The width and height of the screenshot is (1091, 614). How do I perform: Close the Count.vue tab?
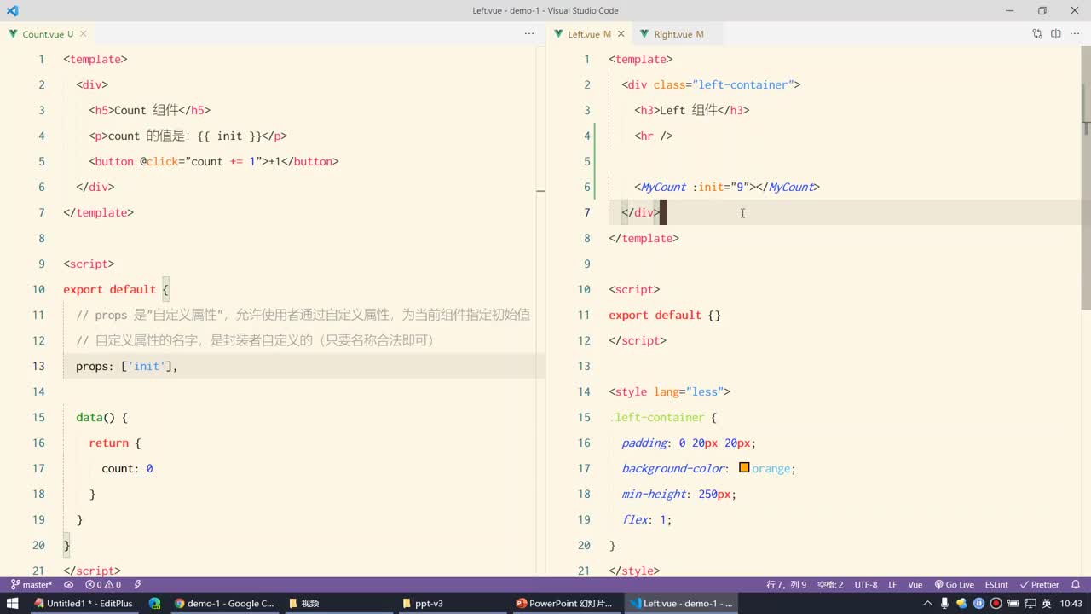tap(84, 34)
